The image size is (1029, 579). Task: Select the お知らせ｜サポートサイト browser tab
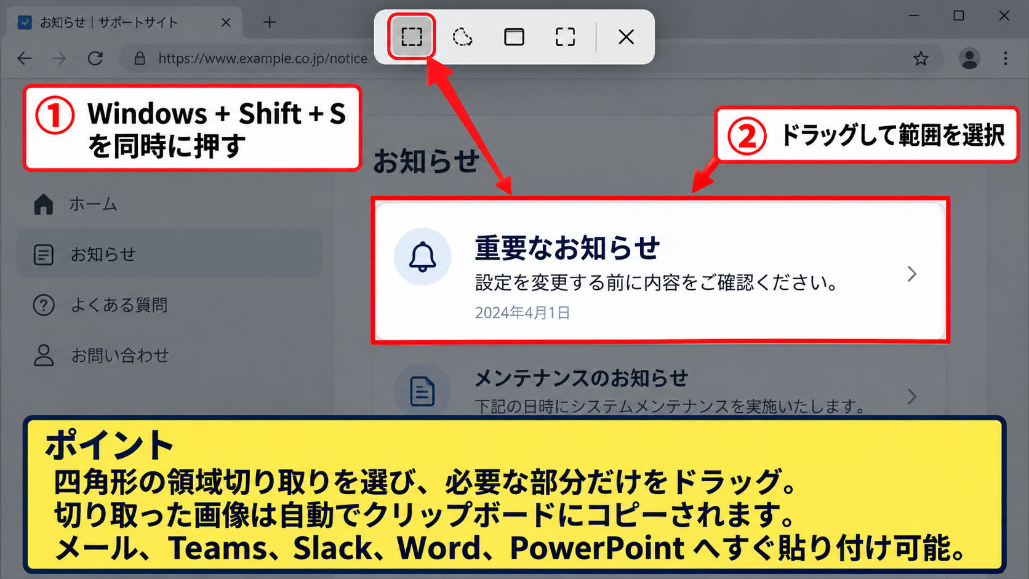coord(125,23)
